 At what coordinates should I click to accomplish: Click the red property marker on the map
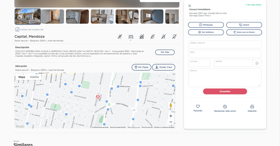(98, 97)
